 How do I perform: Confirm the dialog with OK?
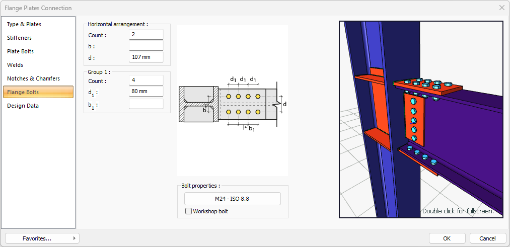[x=447, y=238]
